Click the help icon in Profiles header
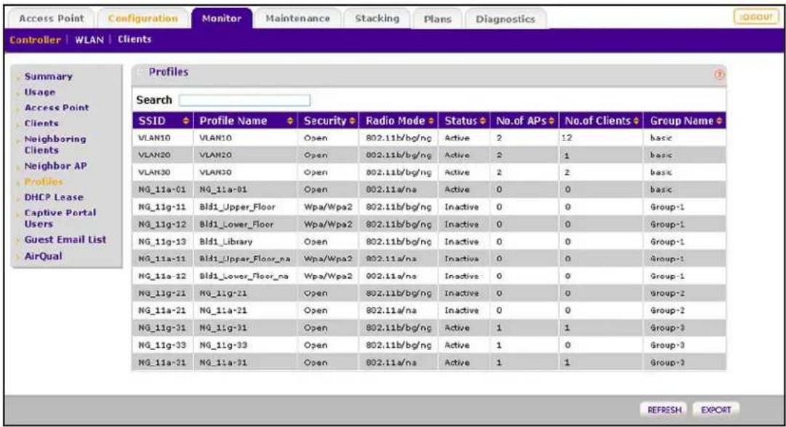The width and height of the screenshot is (786, 427). [x=719, y=74]
